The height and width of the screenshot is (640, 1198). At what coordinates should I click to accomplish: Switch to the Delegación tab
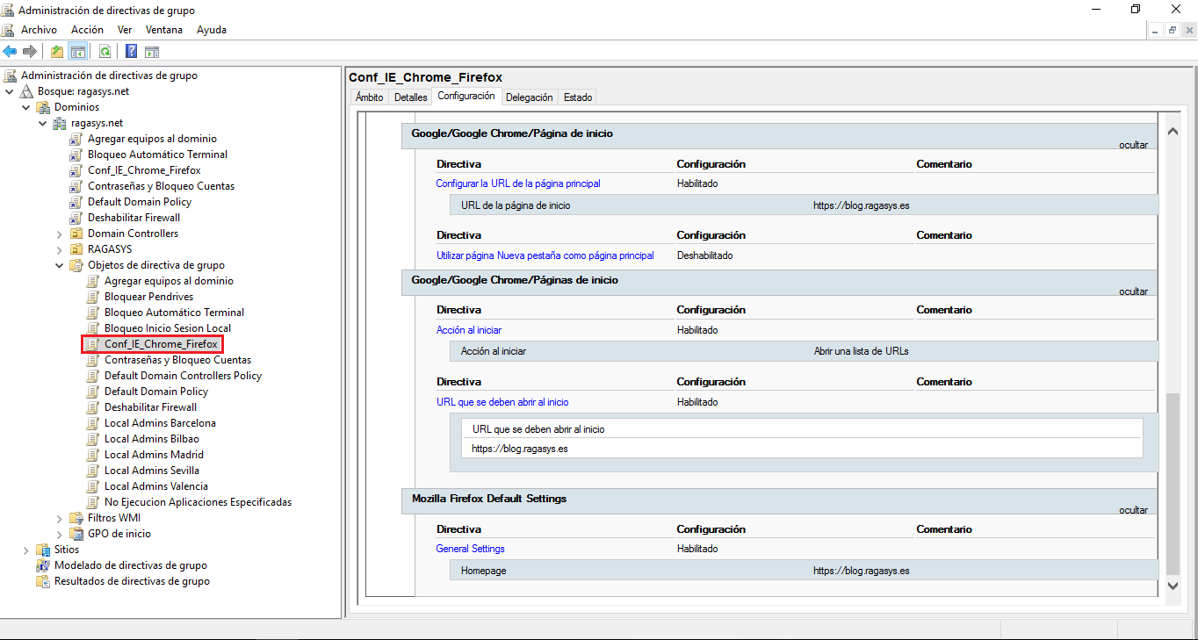(529, 97)
